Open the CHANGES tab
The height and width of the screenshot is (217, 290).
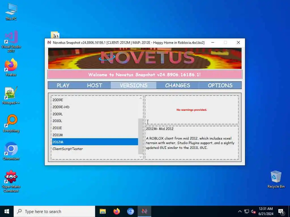click(x=178, y=85)
